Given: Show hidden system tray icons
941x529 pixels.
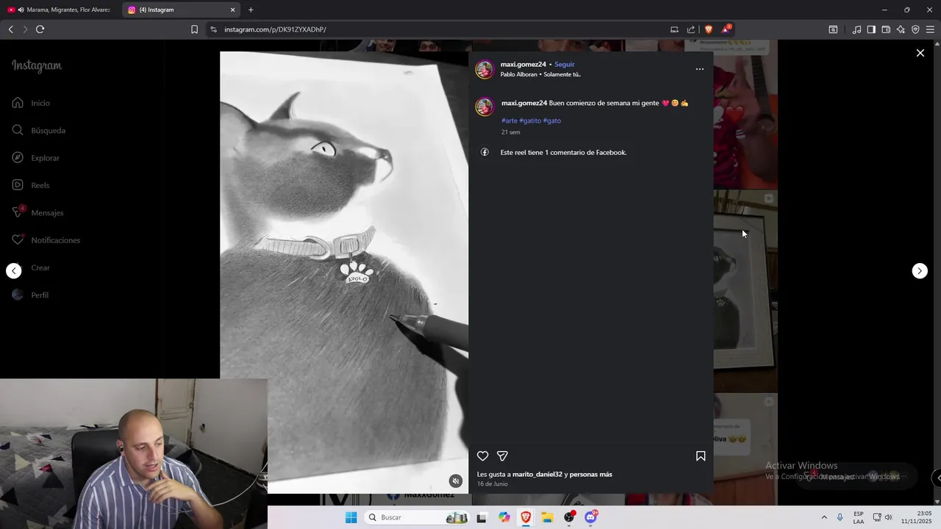Looking at the screenshot, I should (x=823, y=517).
